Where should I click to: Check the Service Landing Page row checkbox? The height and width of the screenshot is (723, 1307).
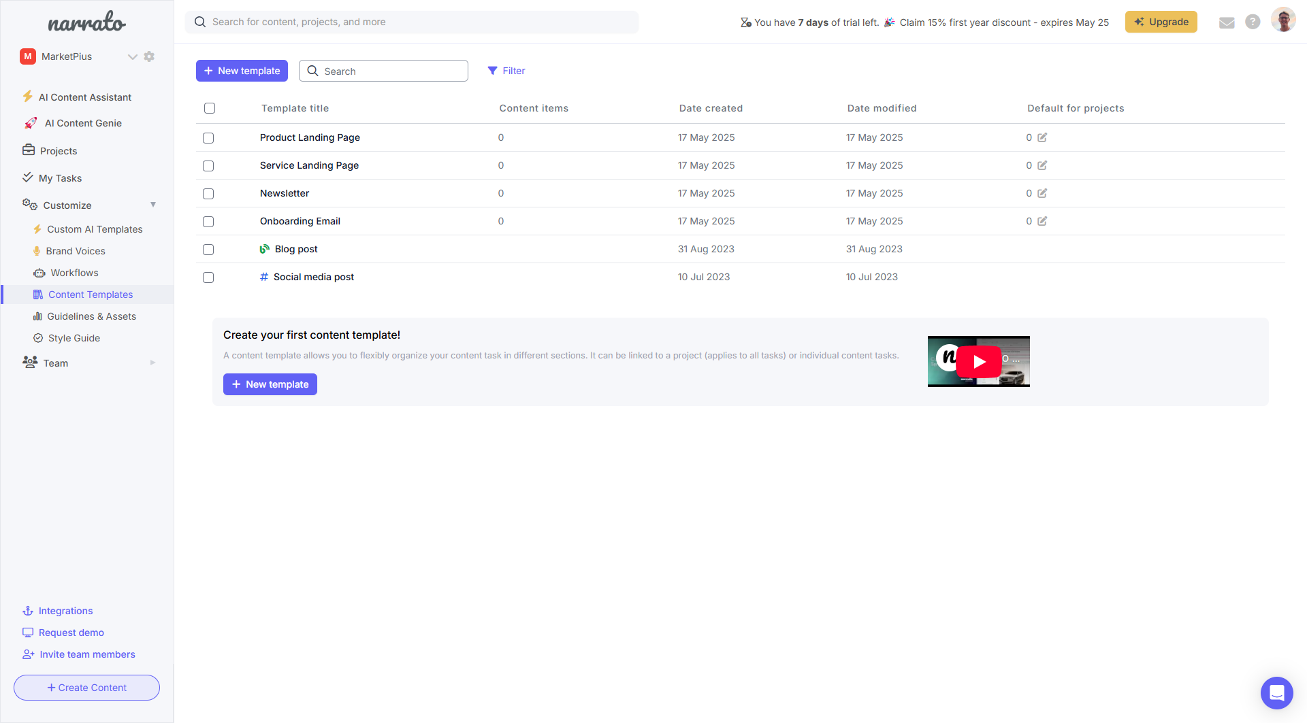208,166
